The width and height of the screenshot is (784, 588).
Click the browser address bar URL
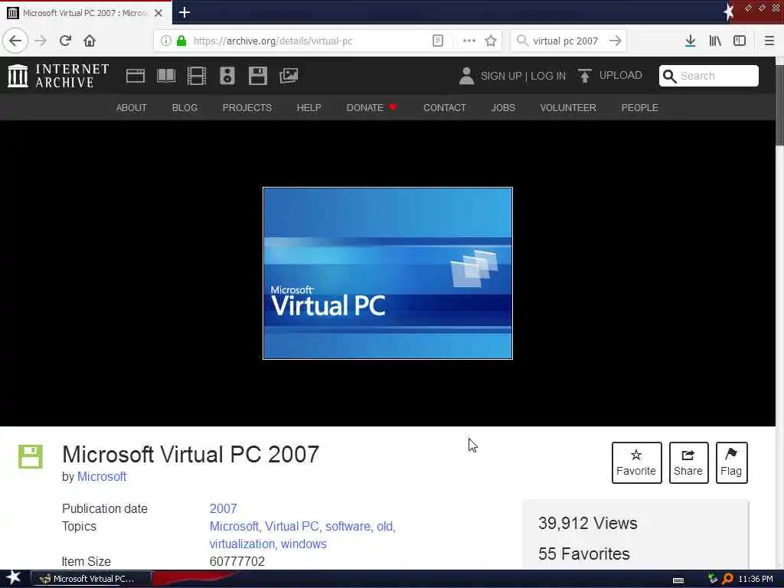click(x=273, y=41)
